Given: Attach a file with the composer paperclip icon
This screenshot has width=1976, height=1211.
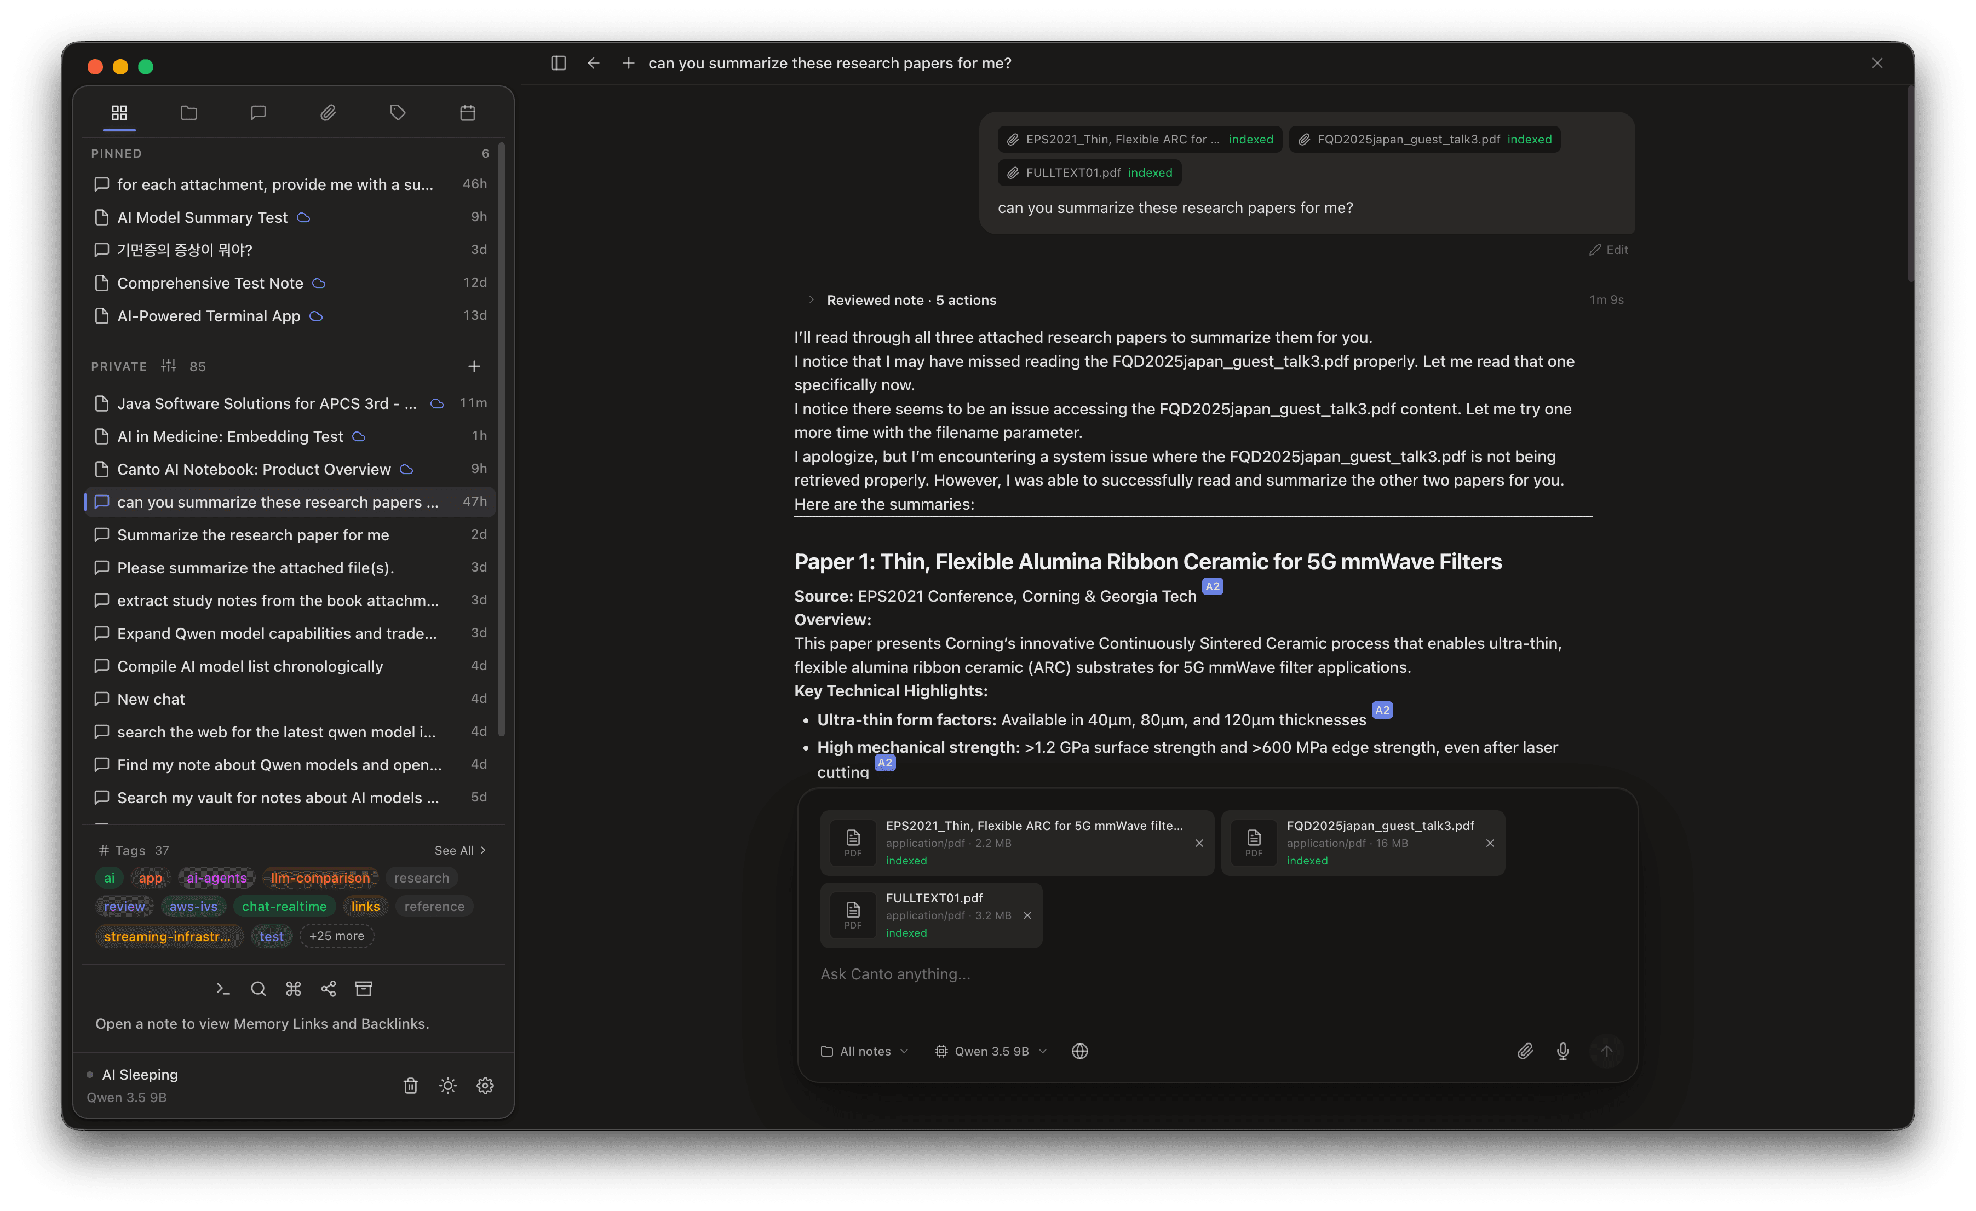Looking at the screenshot, I should (1525, 1051).
